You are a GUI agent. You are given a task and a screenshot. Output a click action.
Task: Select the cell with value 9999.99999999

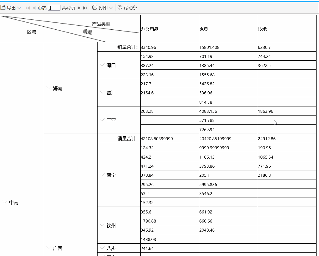click(x=228, y=148)
